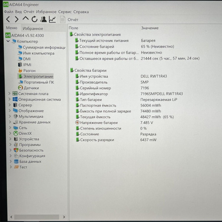
Task: Select the Датчики gauge icon
Action: [x=20, y=88]
